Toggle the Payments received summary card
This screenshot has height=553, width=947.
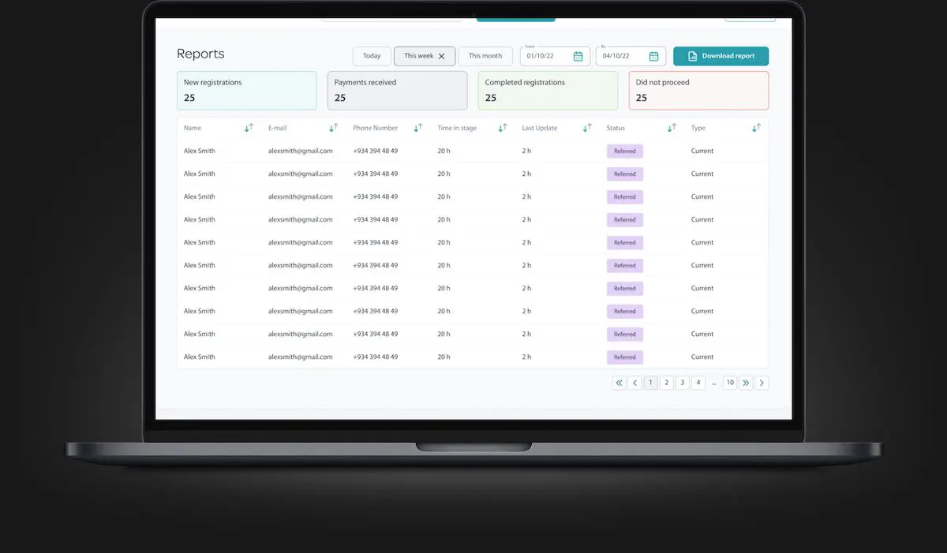(397, 90)
